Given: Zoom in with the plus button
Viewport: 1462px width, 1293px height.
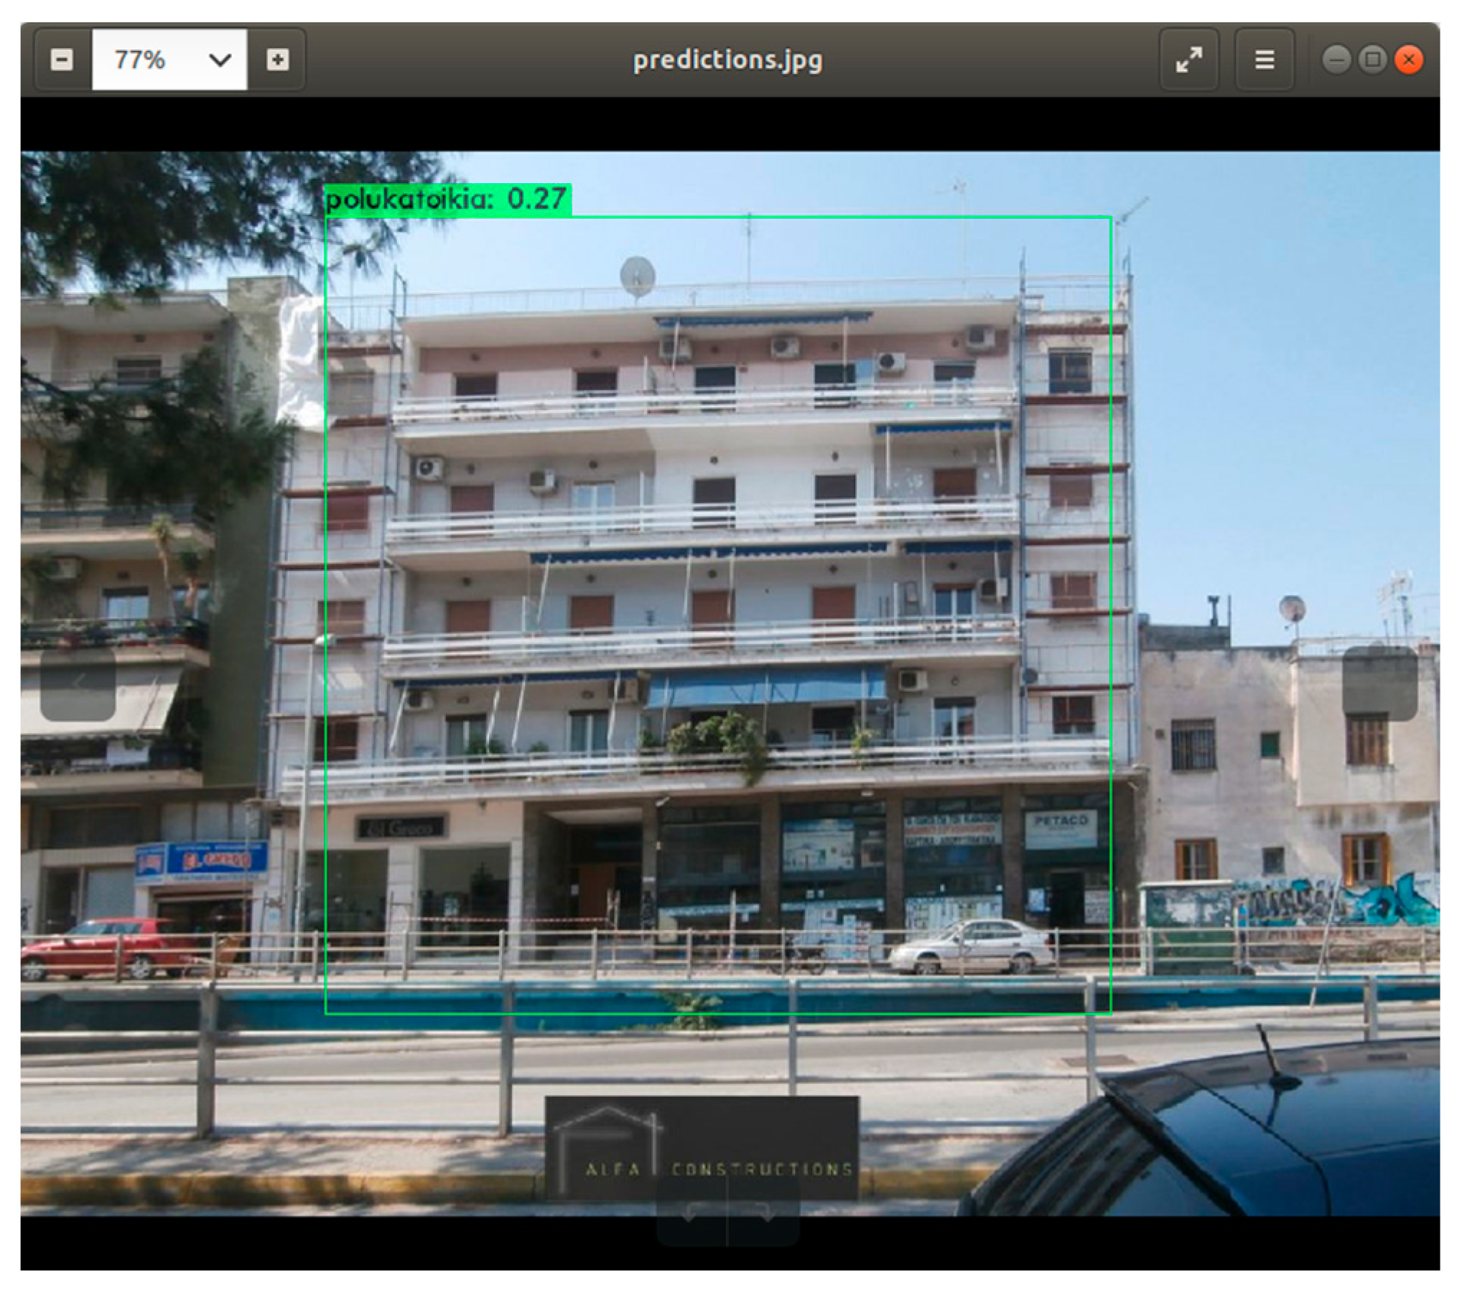Looking at the screenshot, I should click(x=277, y=60).
